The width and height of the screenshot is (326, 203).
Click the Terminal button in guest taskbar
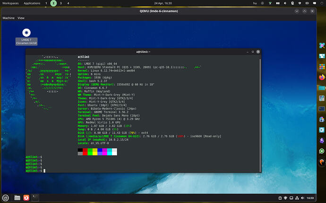click(35, 198)
